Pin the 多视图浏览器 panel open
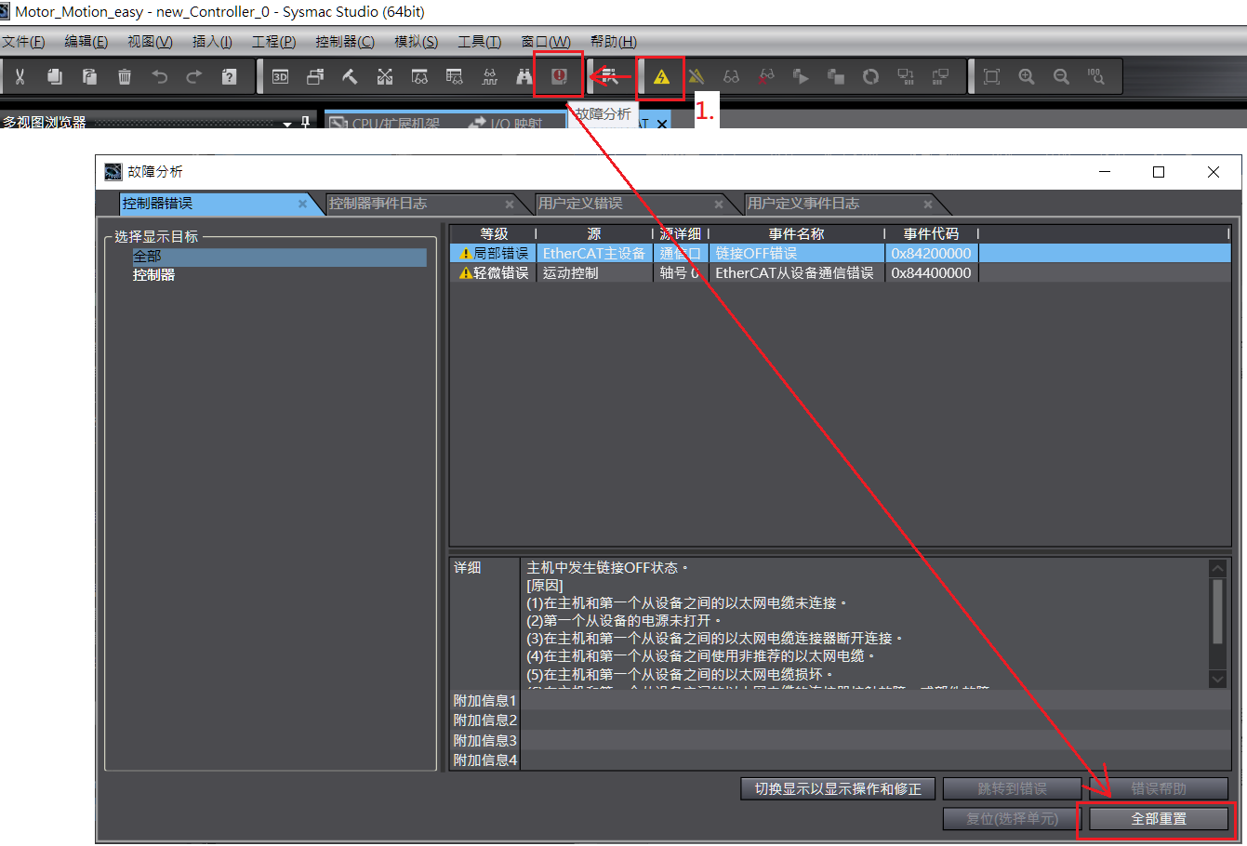This screenshot has width=1247, height=846. (305, 123)
